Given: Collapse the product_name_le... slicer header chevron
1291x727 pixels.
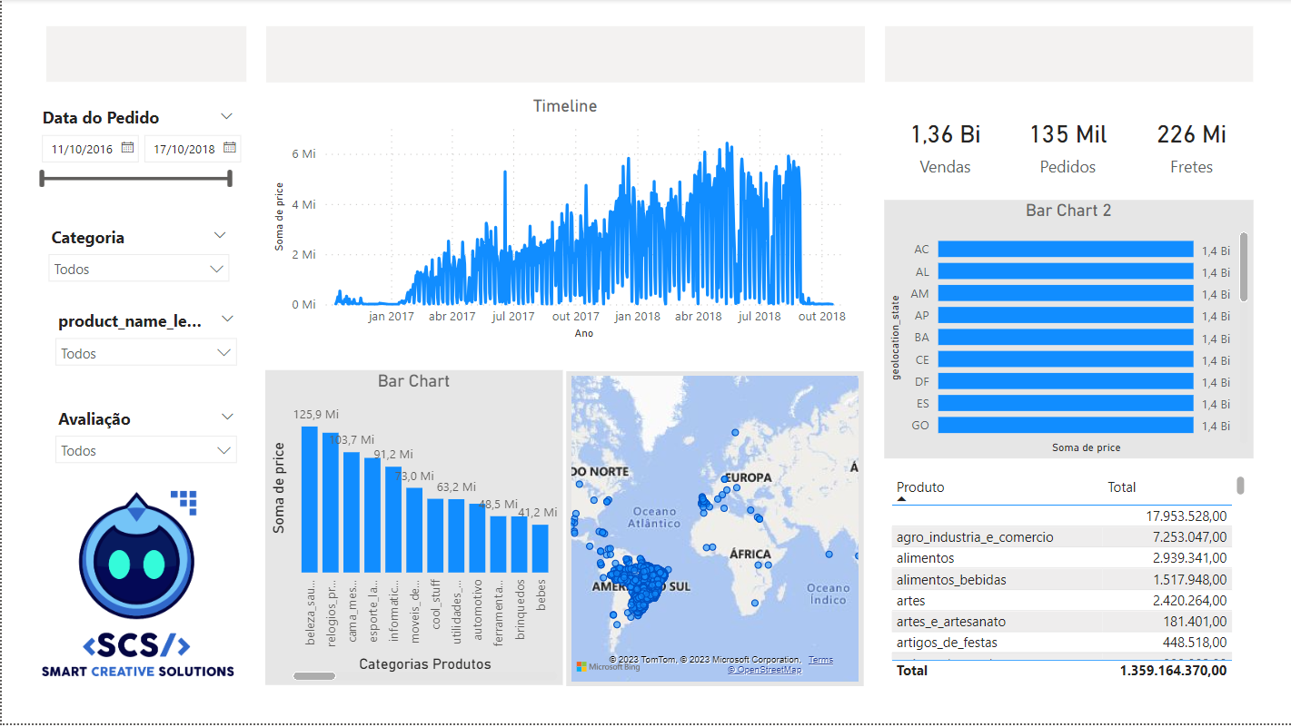Looking at the screenshot, I should [x=227, y=319].
